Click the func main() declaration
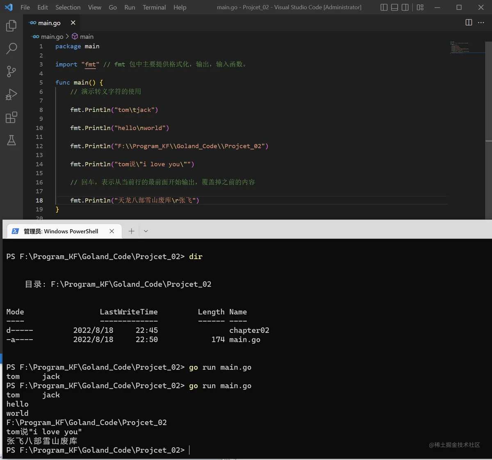 tap(79, 82)
